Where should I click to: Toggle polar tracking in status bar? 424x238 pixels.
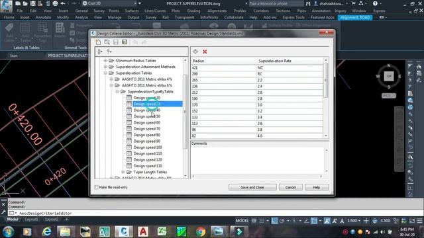point(282,221)
